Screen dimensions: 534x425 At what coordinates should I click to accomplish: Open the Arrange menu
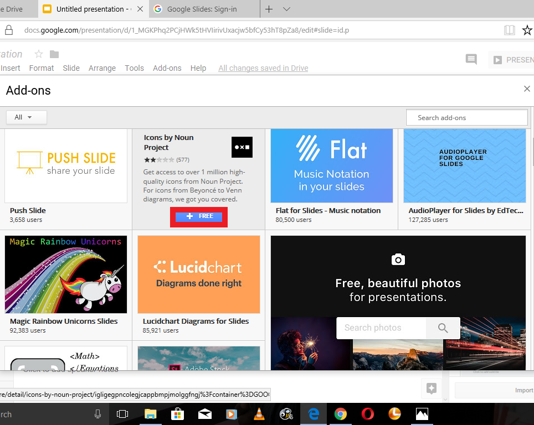[x=102, y=68]
